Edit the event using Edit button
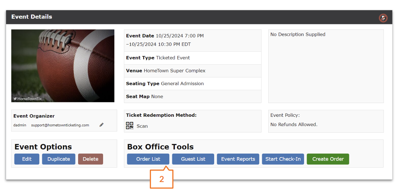Viewport: 396px width, 191px height. click(x=27, y=159)
